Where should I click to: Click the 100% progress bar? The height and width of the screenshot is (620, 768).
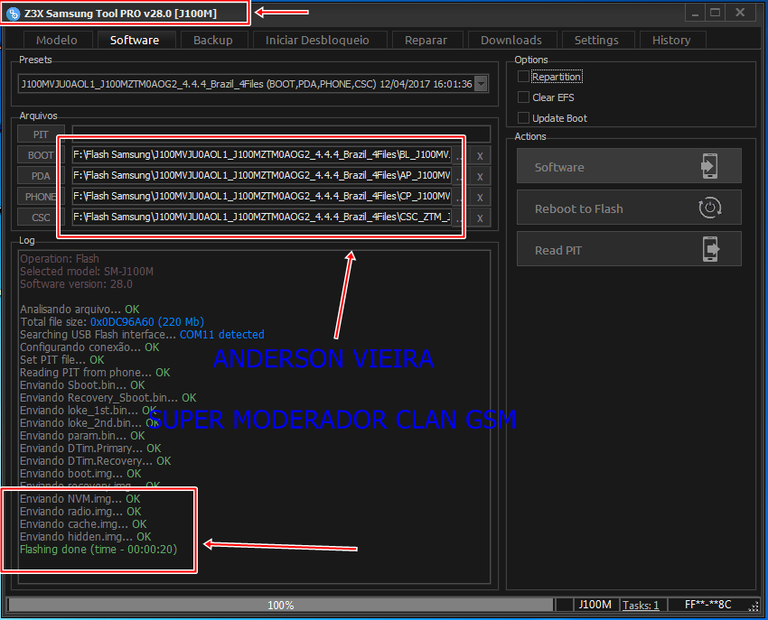point(281,605)
